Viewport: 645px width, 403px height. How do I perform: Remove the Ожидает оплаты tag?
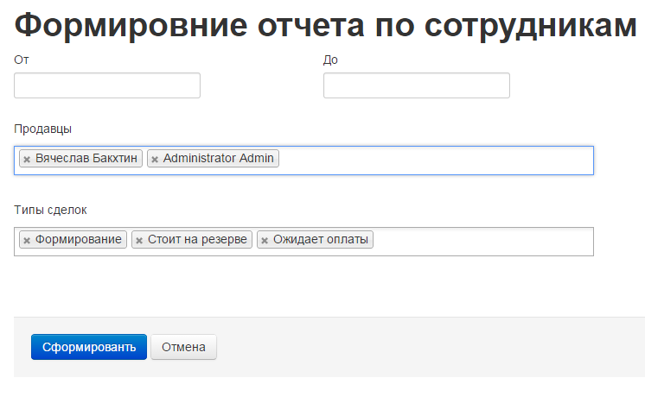click(x=265, y=241)
